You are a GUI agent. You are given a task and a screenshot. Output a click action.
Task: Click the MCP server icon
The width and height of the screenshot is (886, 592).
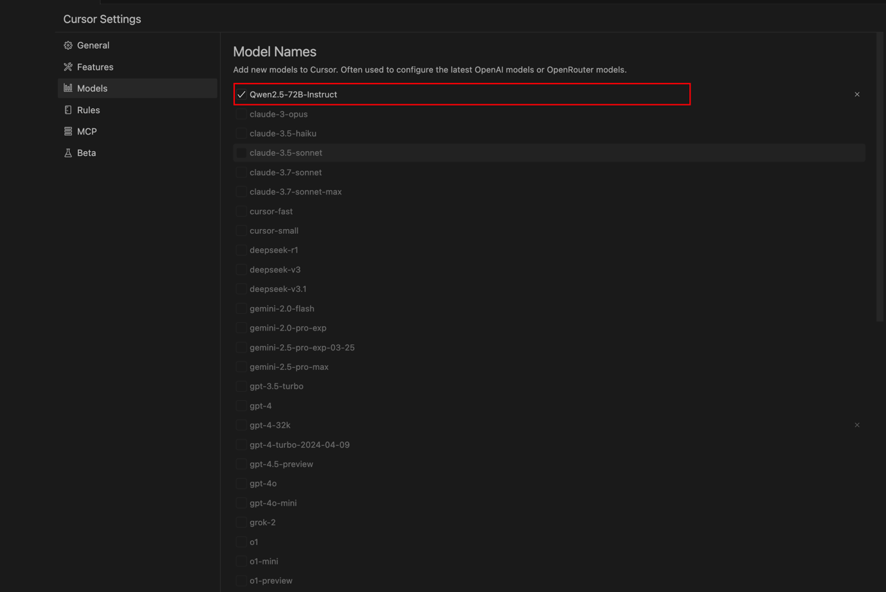[68, 131]
